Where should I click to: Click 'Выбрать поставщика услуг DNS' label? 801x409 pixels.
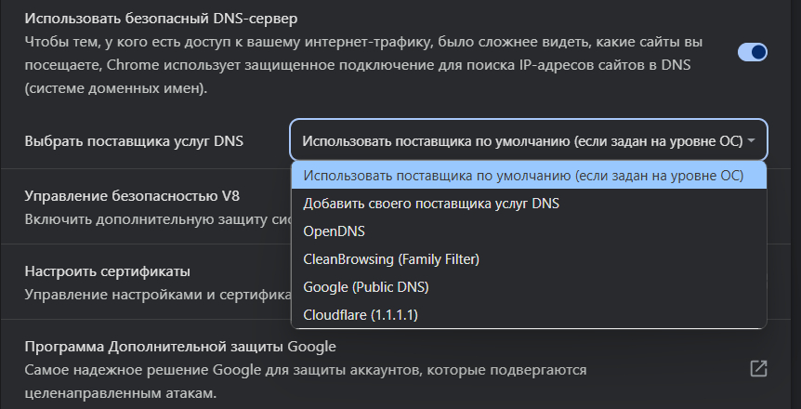point(134,141)
